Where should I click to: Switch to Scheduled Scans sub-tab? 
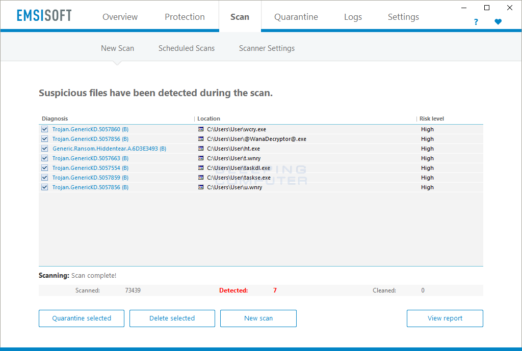(187, 48)
